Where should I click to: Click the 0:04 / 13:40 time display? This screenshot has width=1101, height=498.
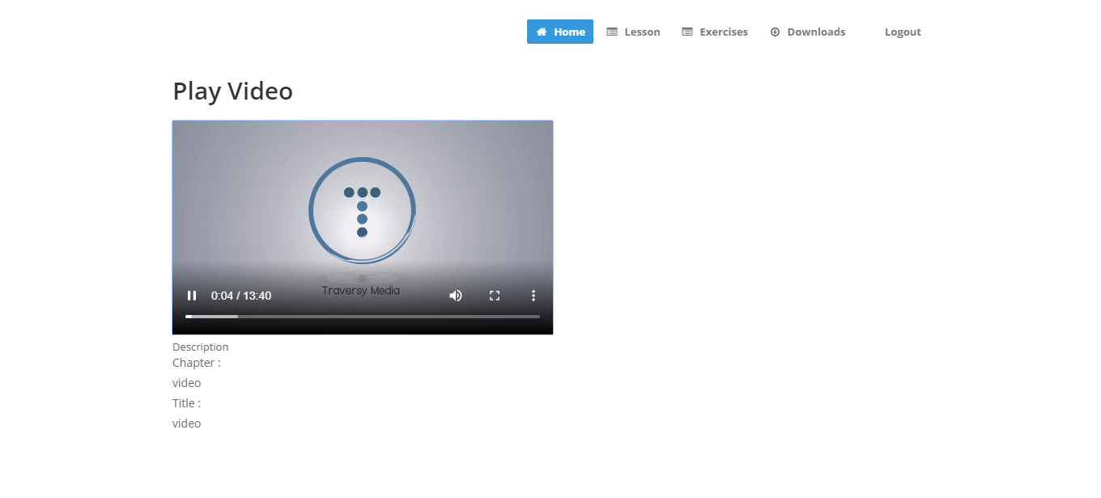tap(241, 296)
